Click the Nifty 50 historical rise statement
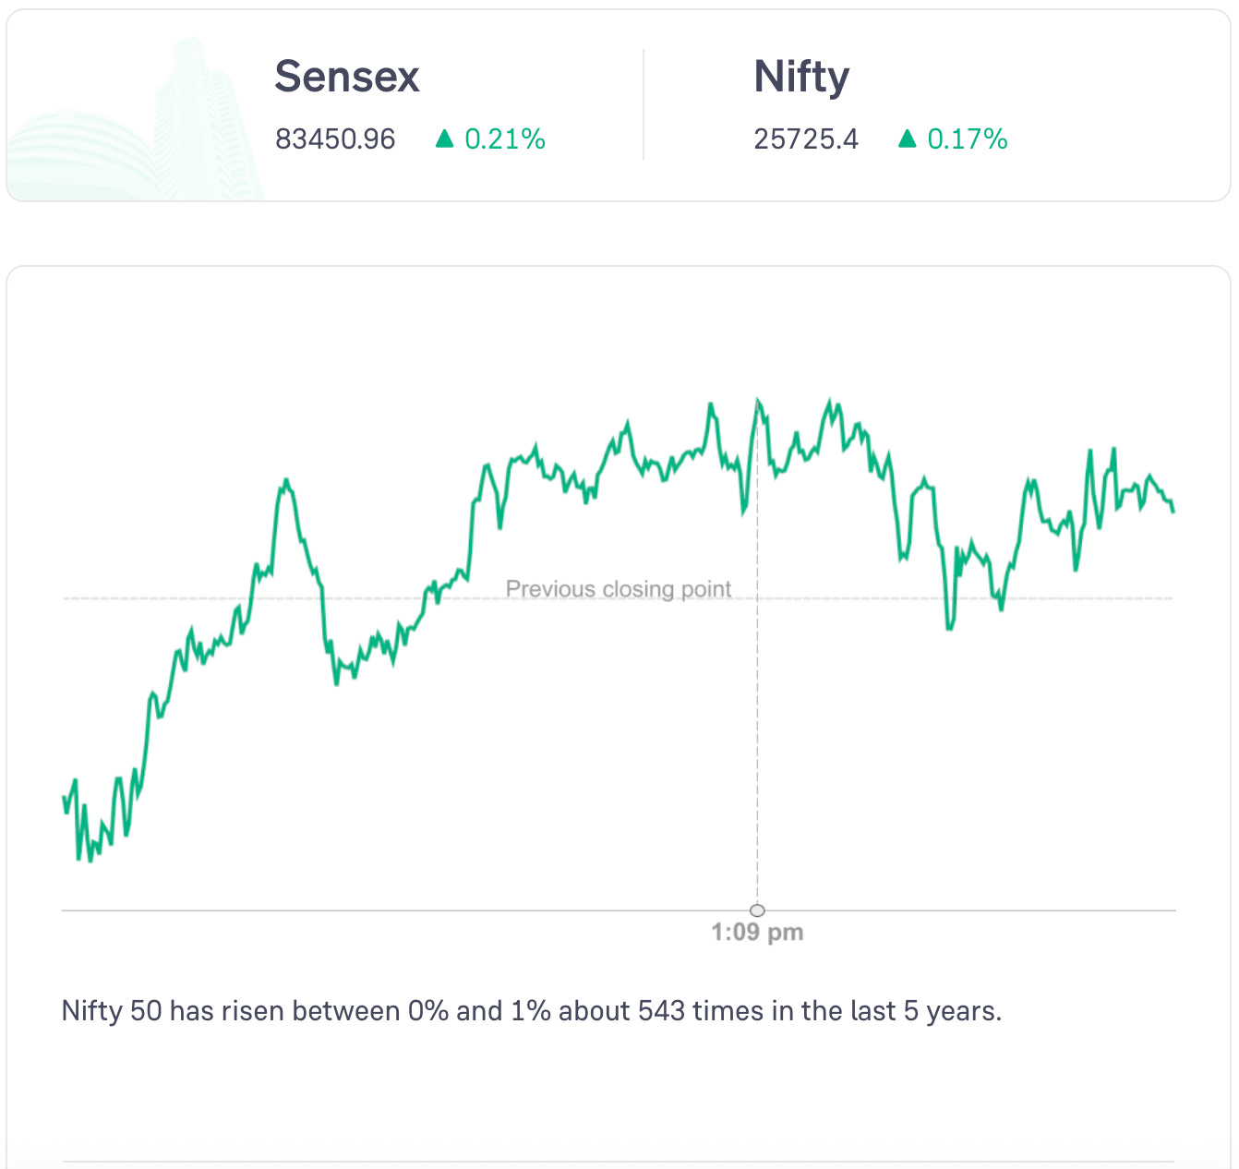Viewport: 1239px width, 1169px height. click(531, 1011)
